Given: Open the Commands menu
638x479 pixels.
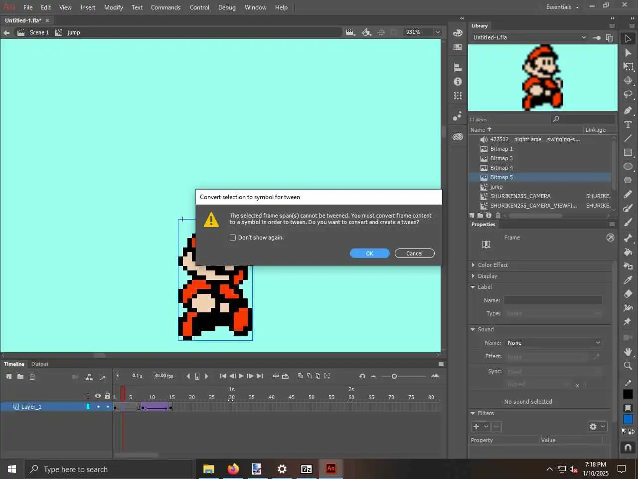Looking at the screenshot, I should 165,7.
